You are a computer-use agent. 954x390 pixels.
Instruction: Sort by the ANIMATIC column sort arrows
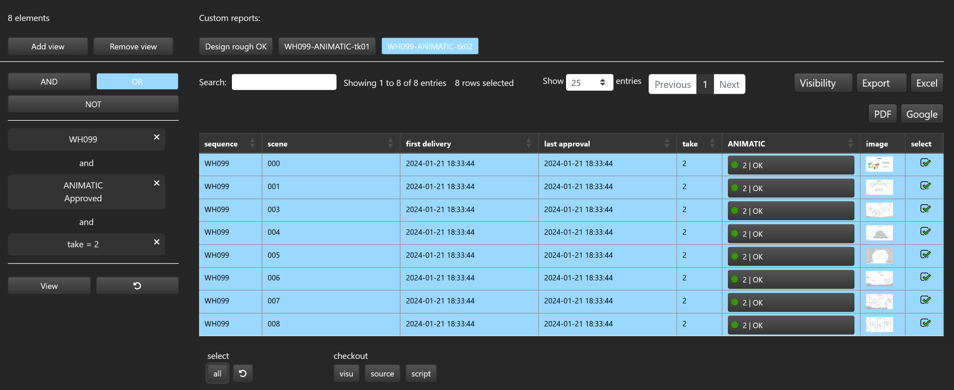(x=850, y=143)
